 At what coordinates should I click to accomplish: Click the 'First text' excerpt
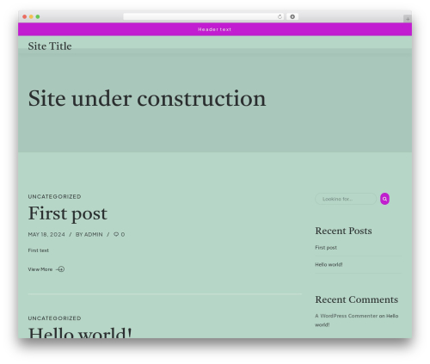(x=39, y=250)
